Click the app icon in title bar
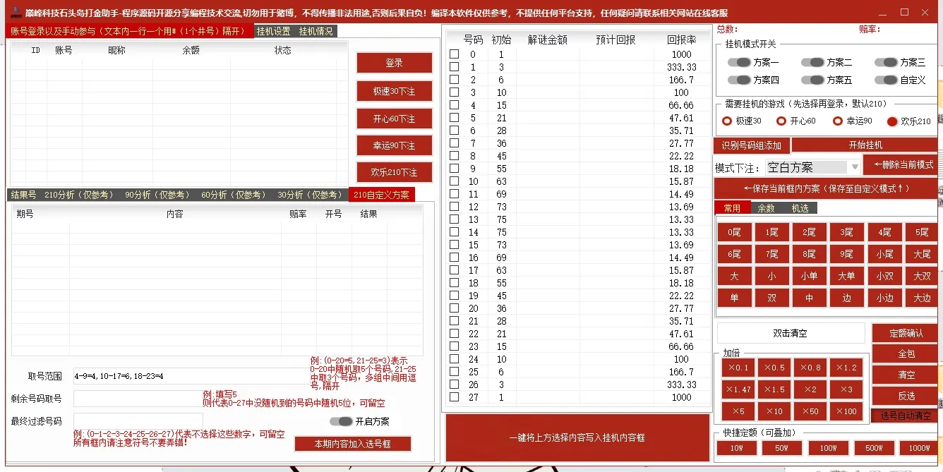The image size is (943, 472). 16,13
